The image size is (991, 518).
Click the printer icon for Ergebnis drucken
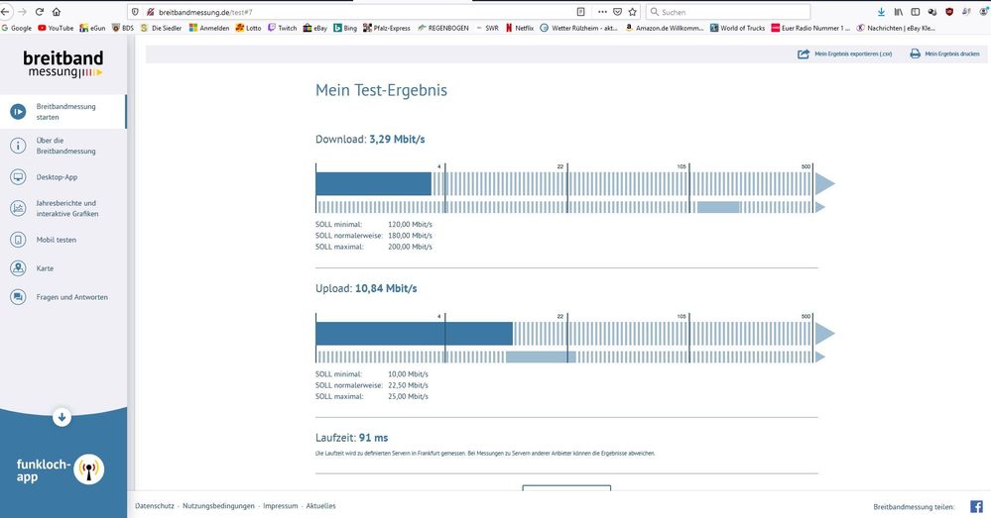[916, 54]
